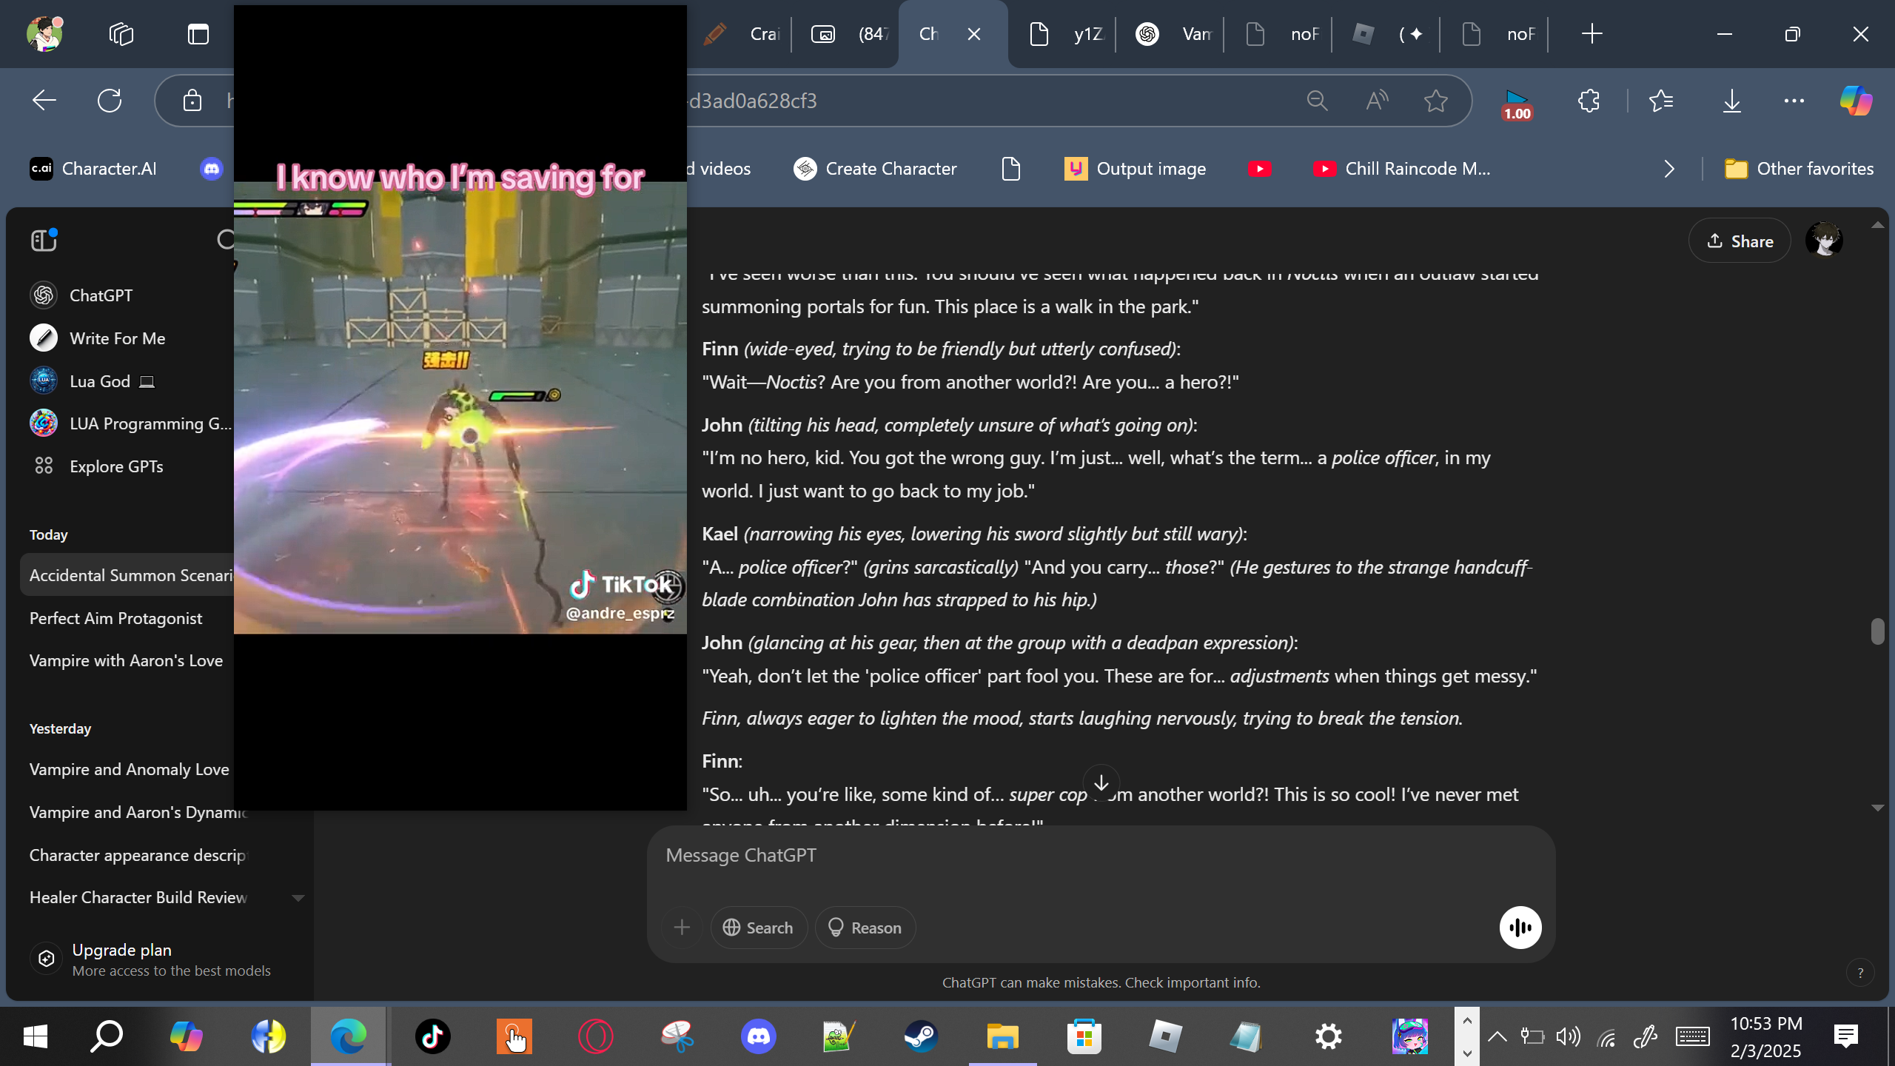The height and width of the screenshot is (1066, 1895).
Task: Open the Windows Start menu
Action: tap(36, 1036)
